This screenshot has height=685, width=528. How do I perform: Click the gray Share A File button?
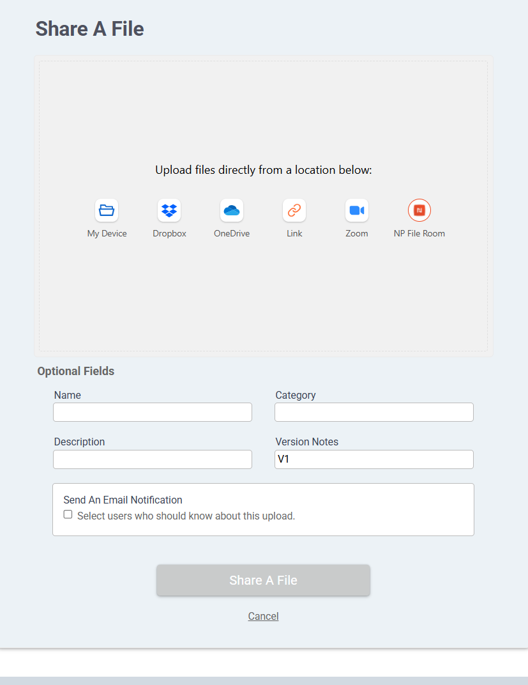click(263, 580)
